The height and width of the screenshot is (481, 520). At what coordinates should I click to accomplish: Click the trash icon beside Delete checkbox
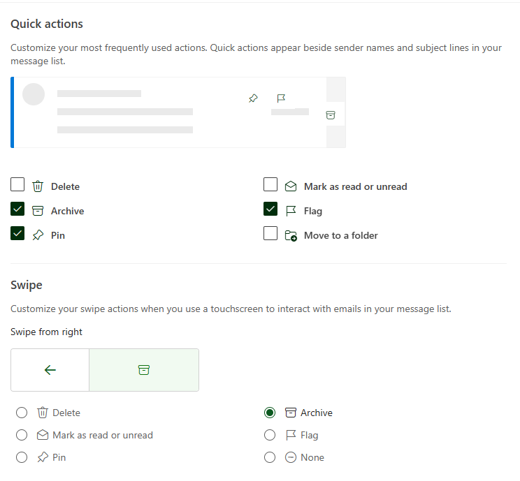click(x=38, y=186)
